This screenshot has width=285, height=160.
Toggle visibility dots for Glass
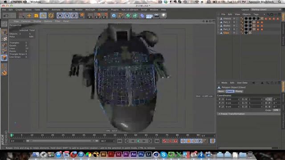click(x=237, y=33)
